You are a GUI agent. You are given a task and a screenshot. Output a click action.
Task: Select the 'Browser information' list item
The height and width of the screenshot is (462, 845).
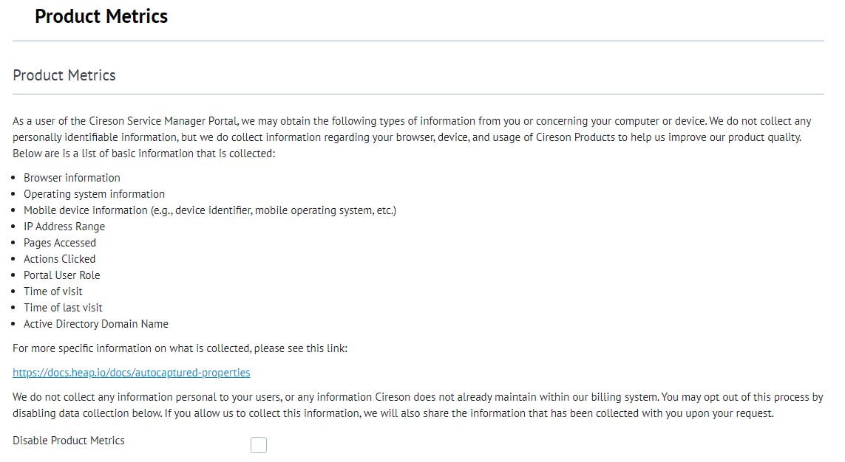[72, 178]
